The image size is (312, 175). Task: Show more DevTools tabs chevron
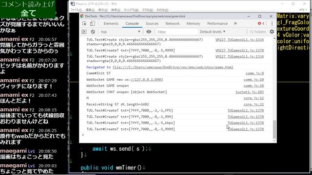click(235, 23)
